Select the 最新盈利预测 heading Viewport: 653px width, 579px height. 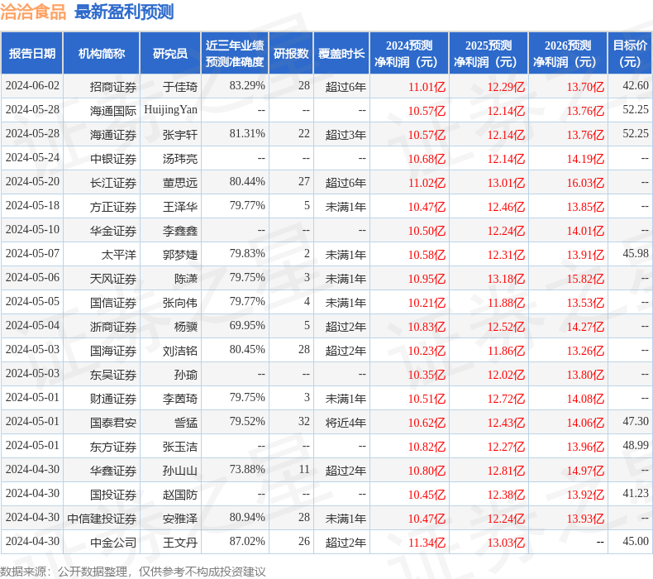pos(124,12)
